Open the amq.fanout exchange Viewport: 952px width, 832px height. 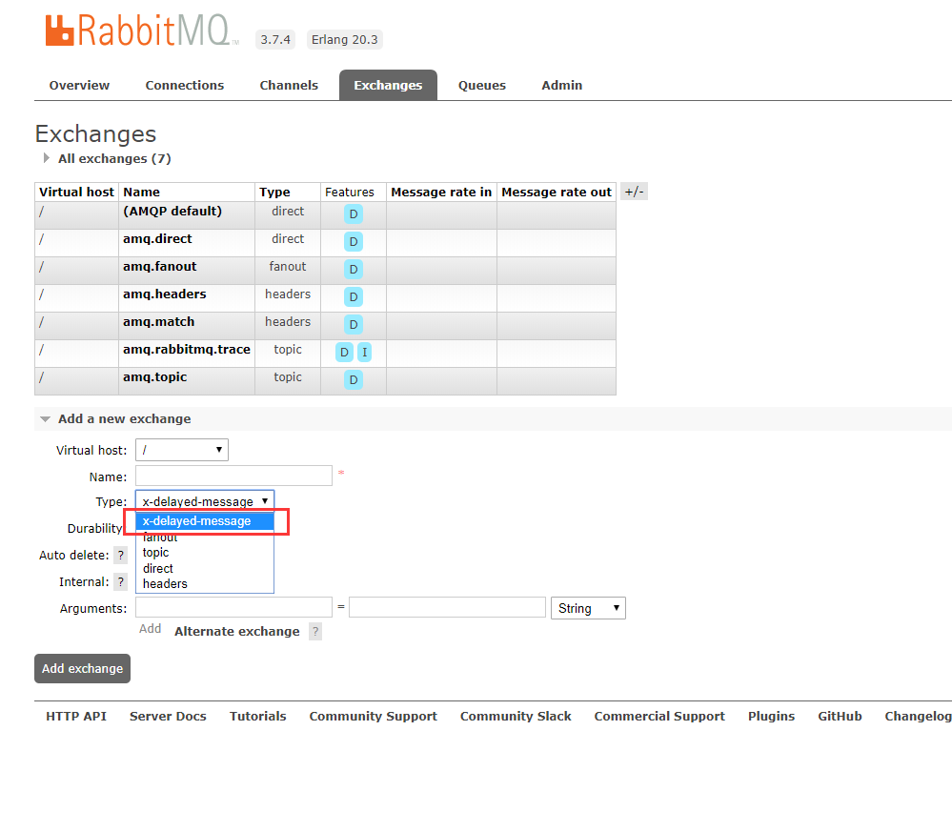click(160, 267)
